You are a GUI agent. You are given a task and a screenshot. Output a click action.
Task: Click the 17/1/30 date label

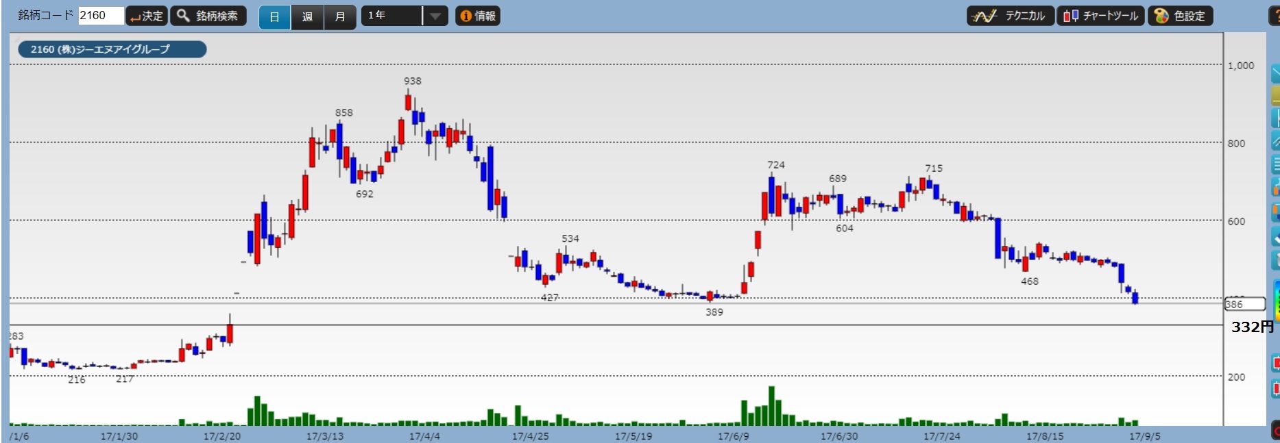[119, 436]
